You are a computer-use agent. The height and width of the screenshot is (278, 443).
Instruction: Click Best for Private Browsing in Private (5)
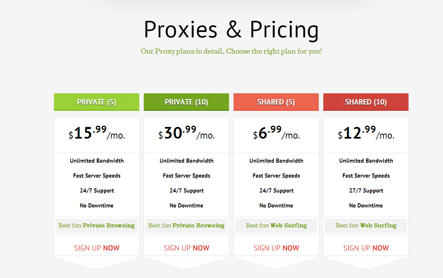(97, 226)
